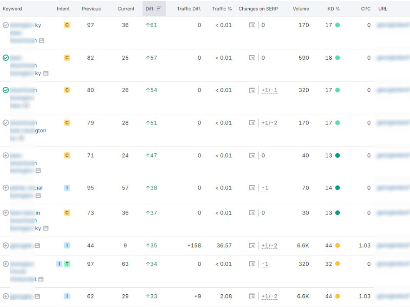The height and width of the screenshot is (307, 410).
Task: View SERP icon in row with Diff 37
Action: coord(252,213)
